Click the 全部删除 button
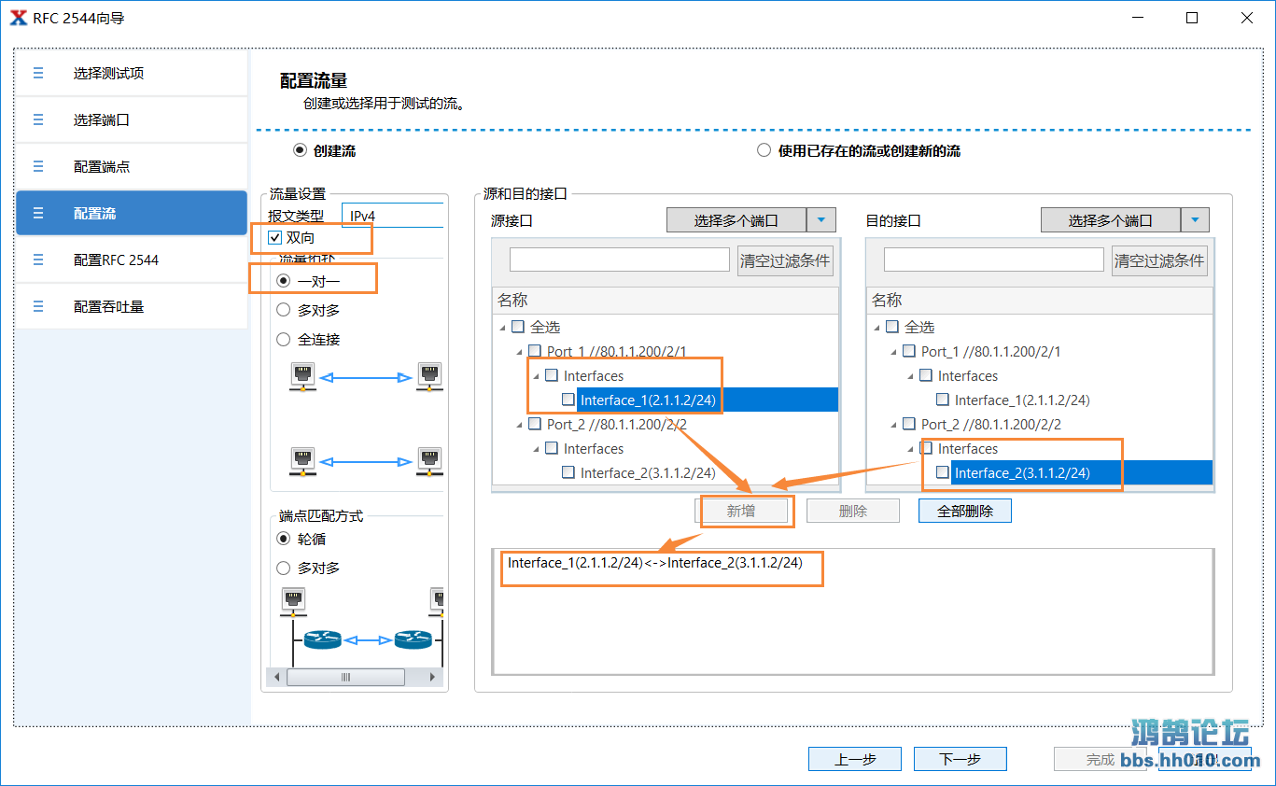Image resolution: width=1276 pixels, height=786 pixels. tap(965, 511)
